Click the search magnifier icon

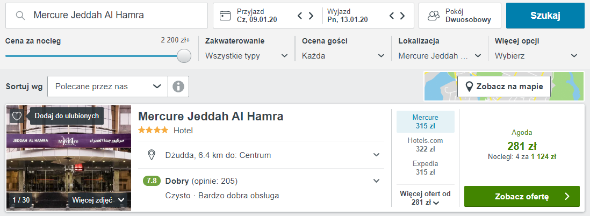click(21, 16)
